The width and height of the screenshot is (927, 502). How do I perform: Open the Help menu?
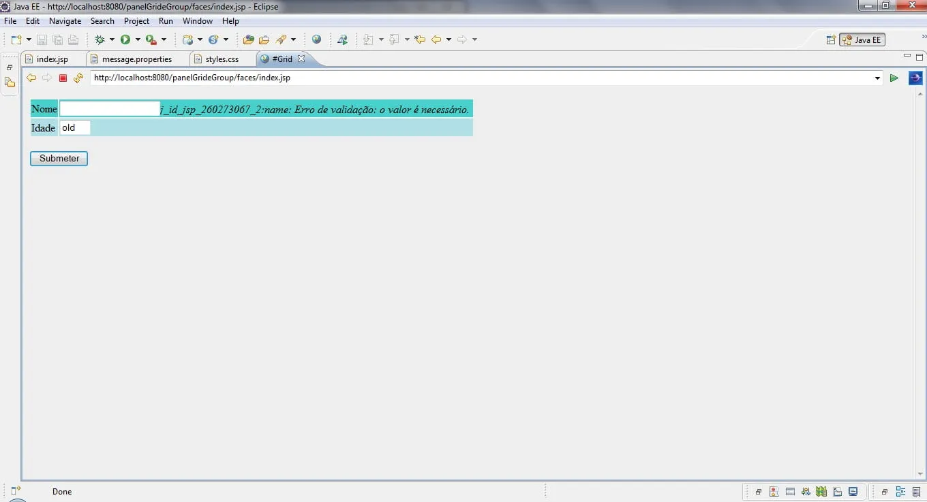click(x=231, y=21)
